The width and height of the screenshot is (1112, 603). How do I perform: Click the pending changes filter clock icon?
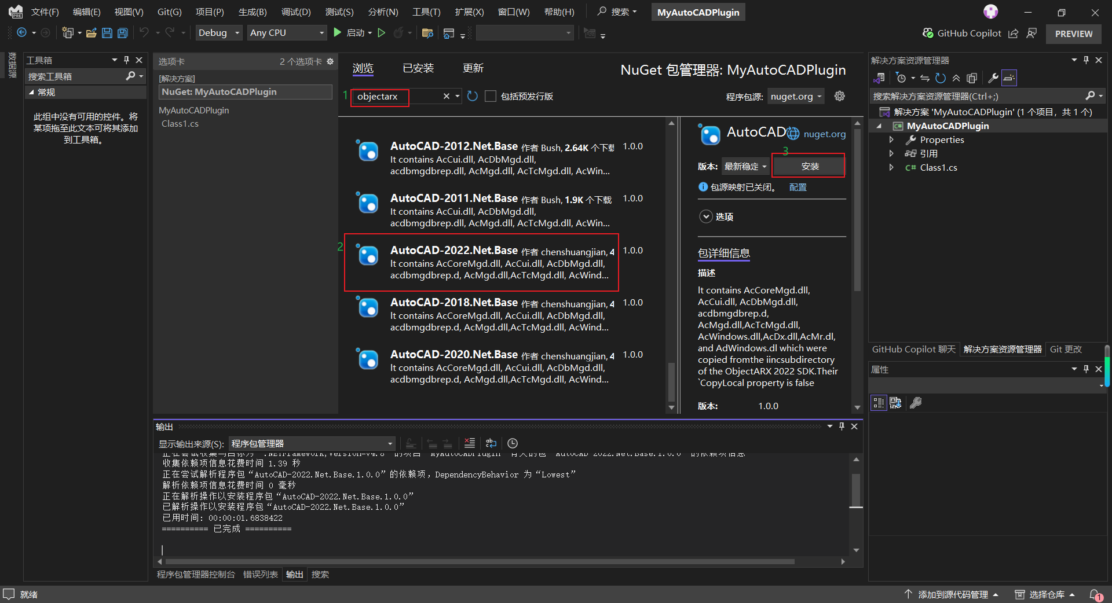[901, 78]
